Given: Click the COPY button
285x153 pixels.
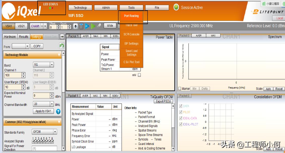Looking at the screenshot, I should click(37, 46).
